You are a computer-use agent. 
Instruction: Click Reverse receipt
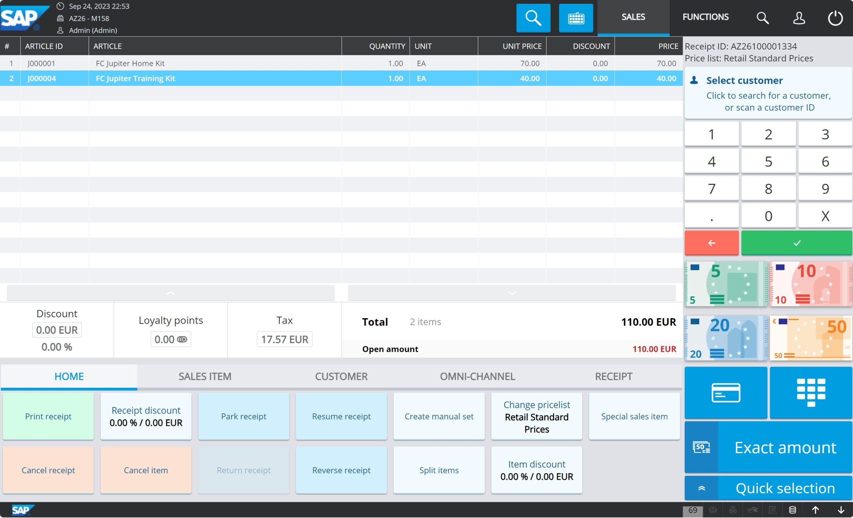pos(341,470)
